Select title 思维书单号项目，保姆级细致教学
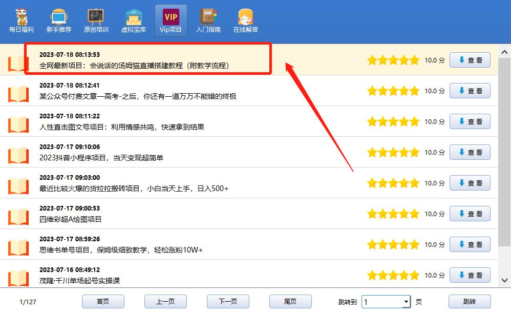 121,250
